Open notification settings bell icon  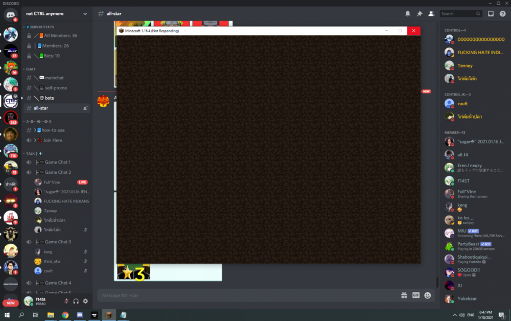[408, 14]
